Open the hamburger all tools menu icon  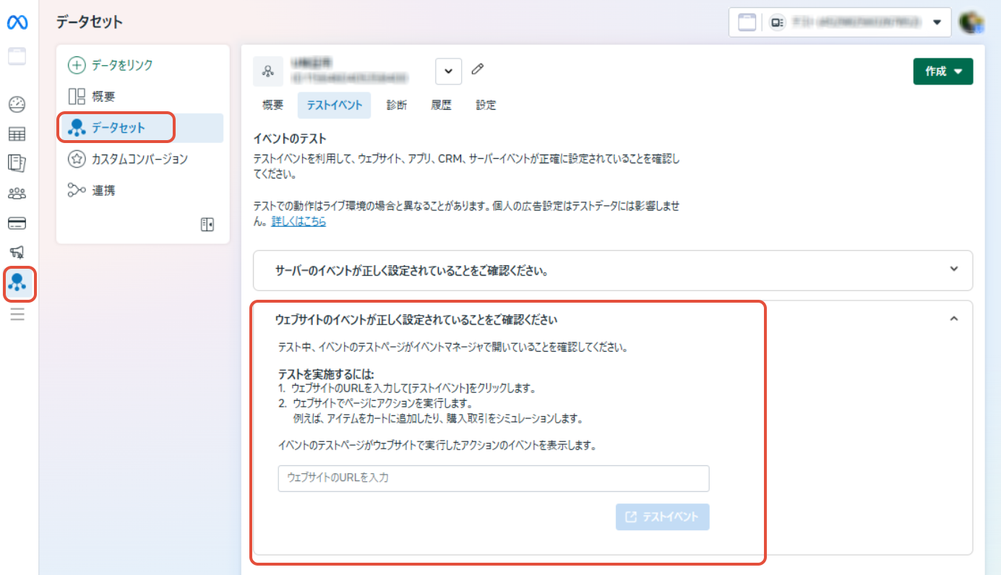17,314
